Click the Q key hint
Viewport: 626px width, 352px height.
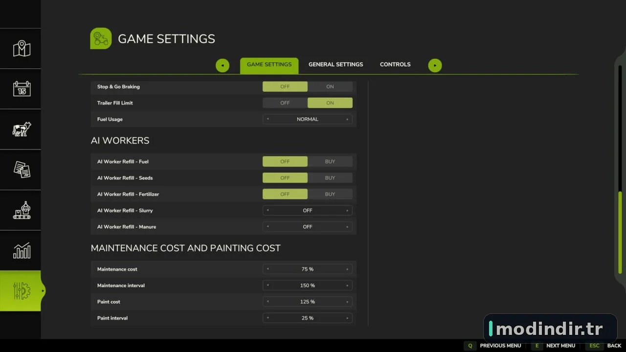coord(470,346)
